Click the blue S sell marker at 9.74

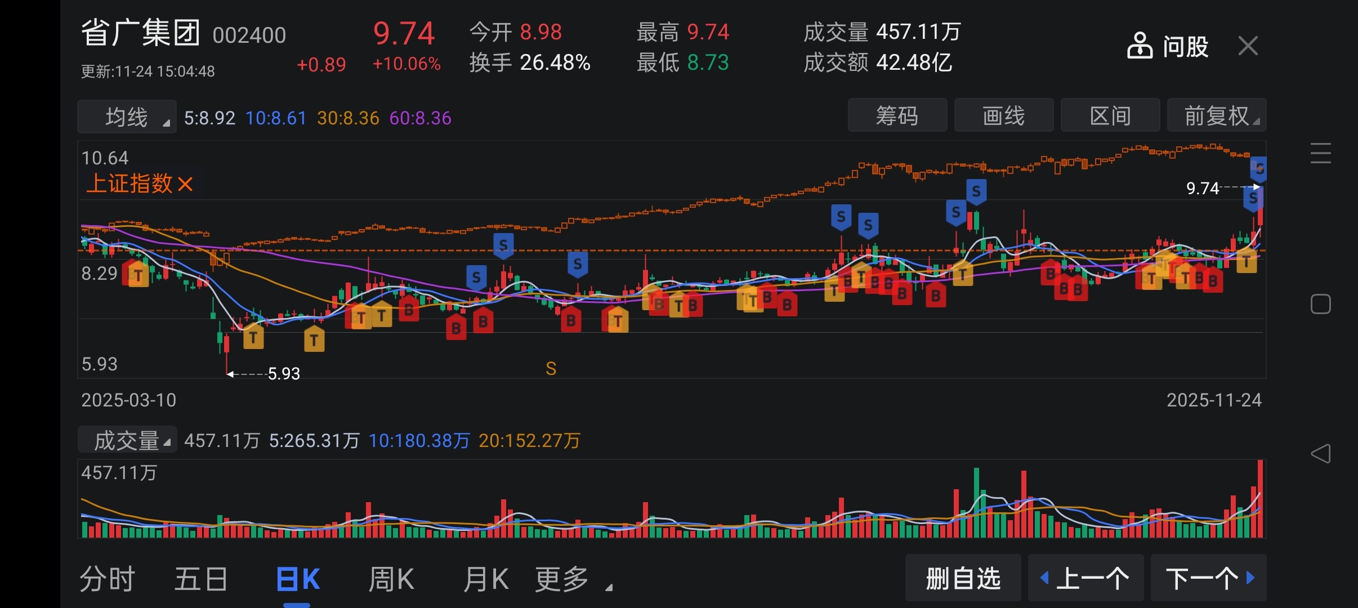coord(1253,198)
